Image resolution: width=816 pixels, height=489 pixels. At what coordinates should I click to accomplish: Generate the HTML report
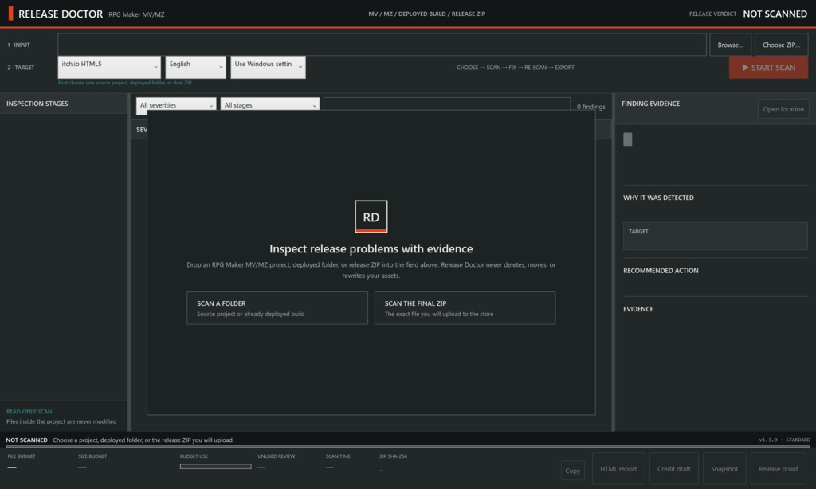click(618, 469)
